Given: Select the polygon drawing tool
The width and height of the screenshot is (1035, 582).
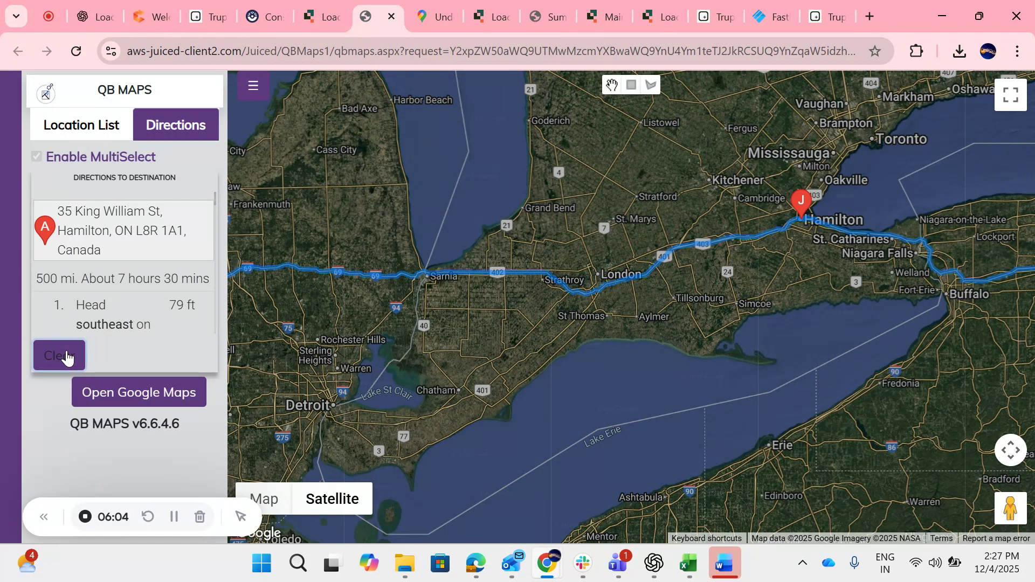Looking at the screenshot, I should [x=651, y=85].
